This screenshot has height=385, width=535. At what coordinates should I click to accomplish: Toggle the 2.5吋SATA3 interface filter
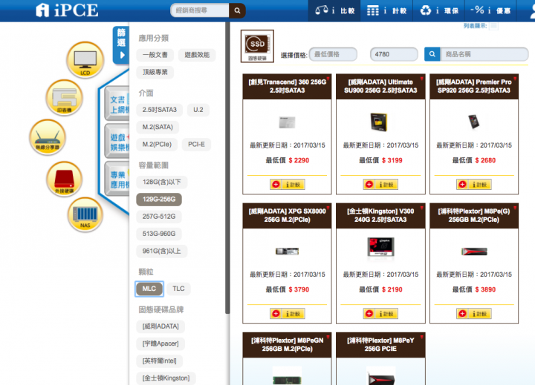tap(159, 110)
